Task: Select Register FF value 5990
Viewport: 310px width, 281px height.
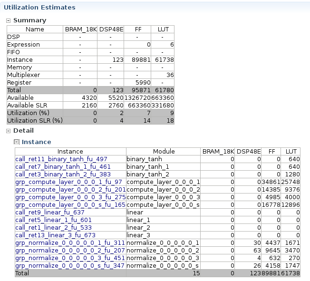Action: 143,83
